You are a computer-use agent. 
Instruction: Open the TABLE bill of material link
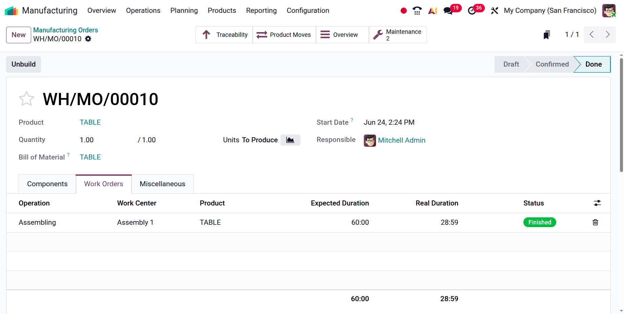coord(90,157)
